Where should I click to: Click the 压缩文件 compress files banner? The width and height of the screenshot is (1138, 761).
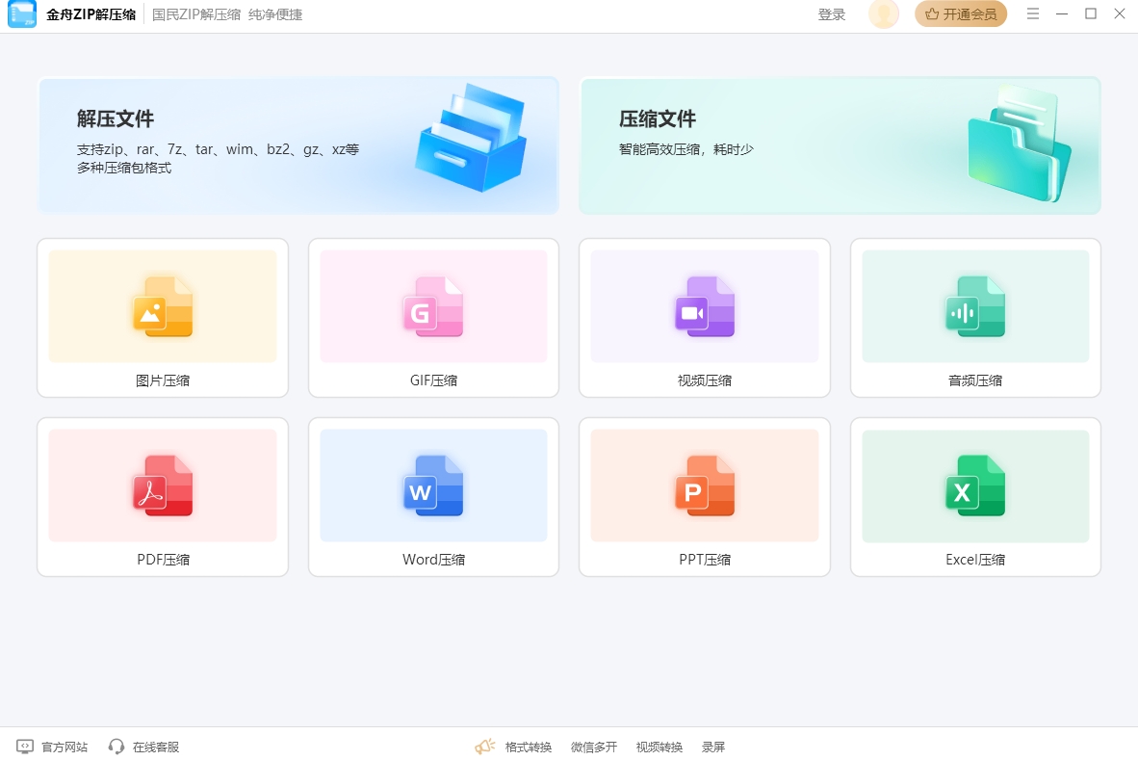pyautogui.click(x=839, y=144)
